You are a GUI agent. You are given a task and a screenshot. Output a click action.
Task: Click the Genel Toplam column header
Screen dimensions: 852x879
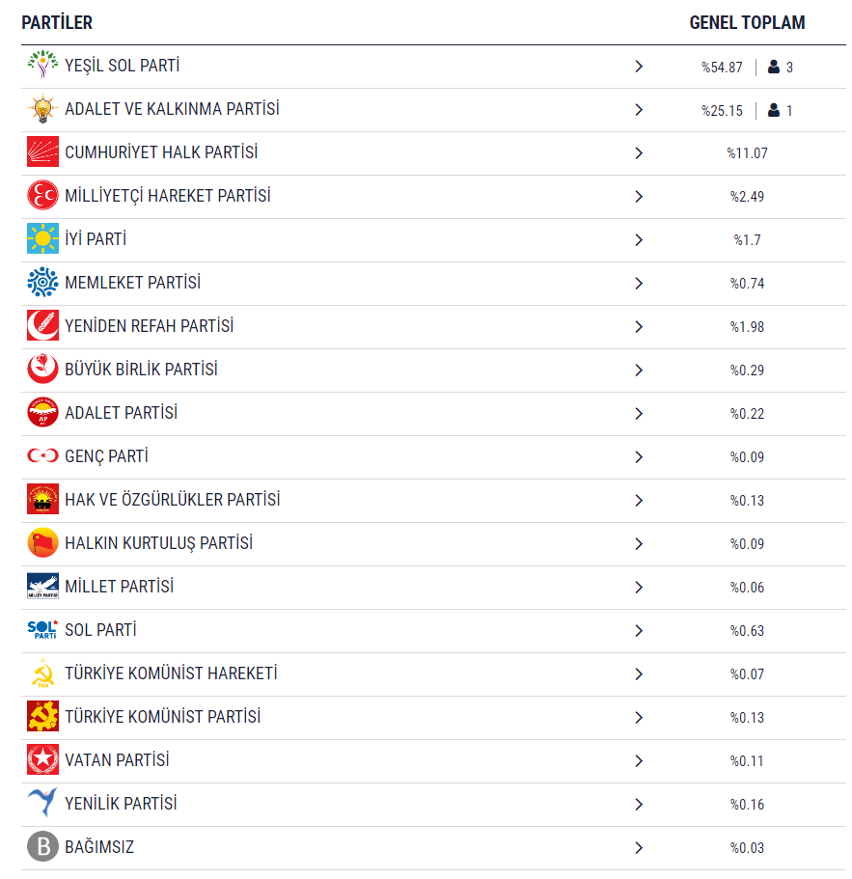point(747,22)
